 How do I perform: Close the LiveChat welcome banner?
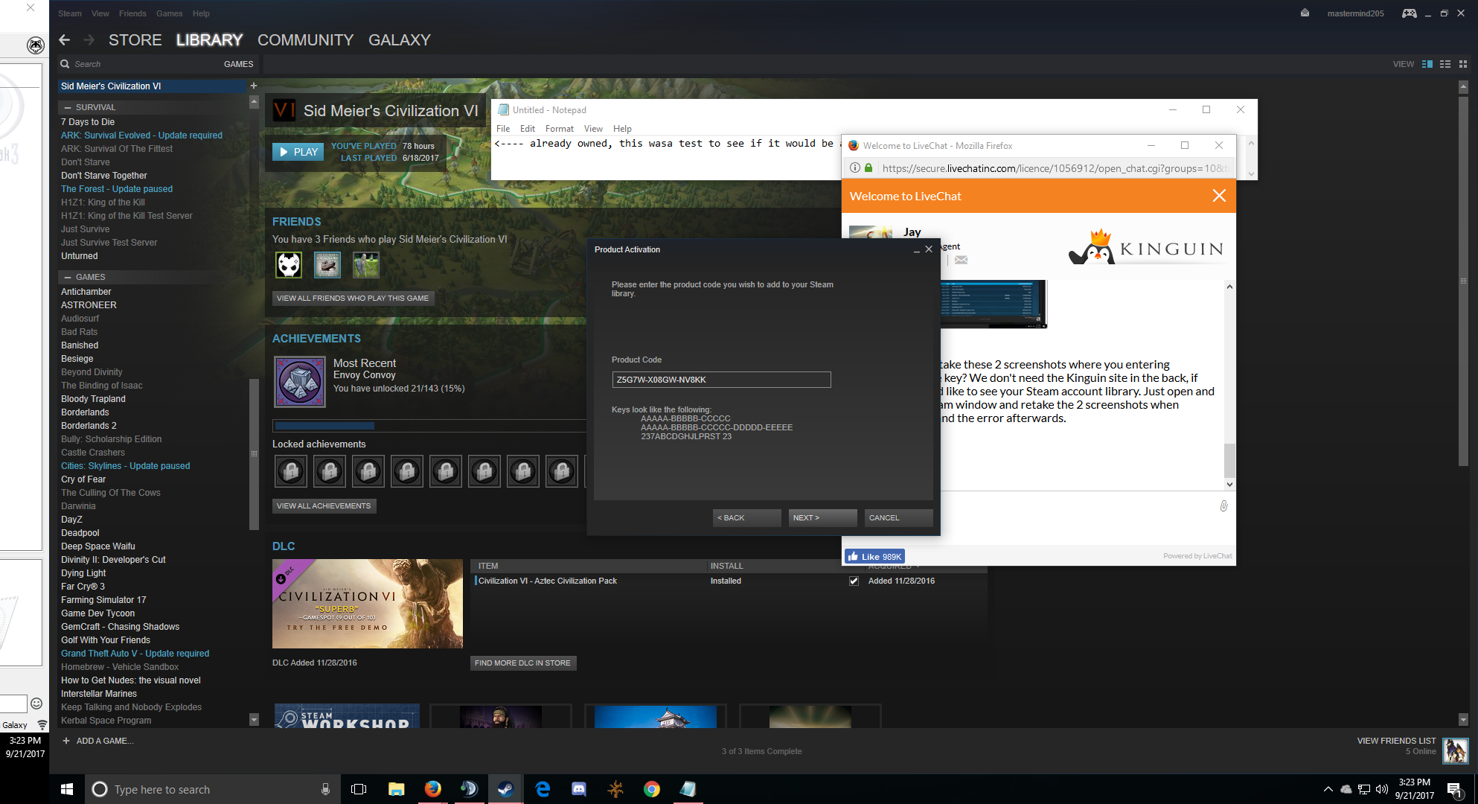[1219, 196]
